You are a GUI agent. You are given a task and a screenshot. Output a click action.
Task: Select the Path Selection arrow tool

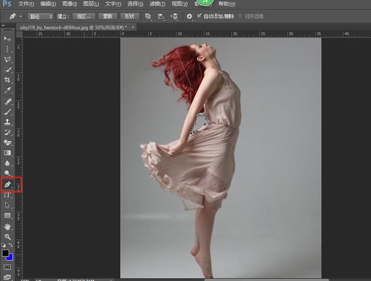tap(8, 205)
